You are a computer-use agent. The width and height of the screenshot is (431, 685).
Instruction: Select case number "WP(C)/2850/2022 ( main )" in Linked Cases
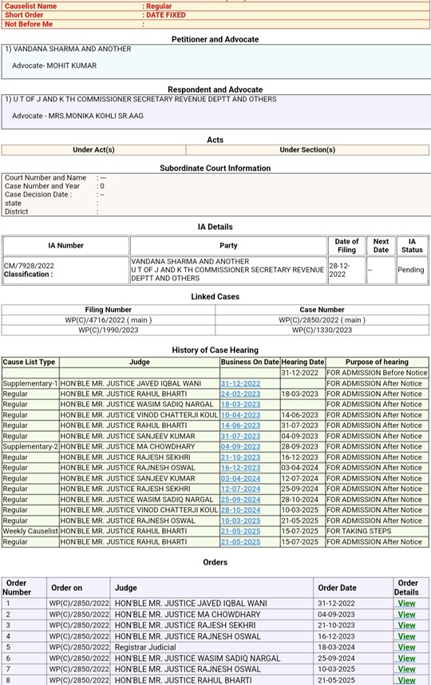pos(322,320)
